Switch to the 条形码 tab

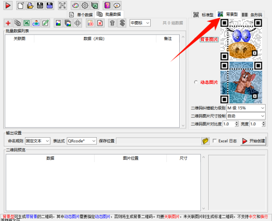coord(252,15)
